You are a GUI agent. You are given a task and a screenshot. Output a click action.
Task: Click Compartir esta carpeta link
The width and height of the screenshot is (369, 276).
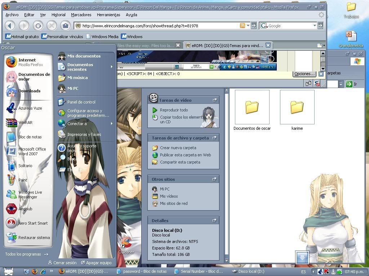click(180, 162)
